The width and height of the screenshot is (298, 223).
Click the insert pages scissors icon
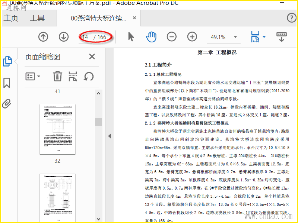tap(73, 76)
